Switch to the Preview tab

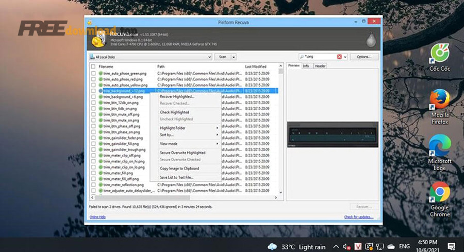(x=294, y=65)
